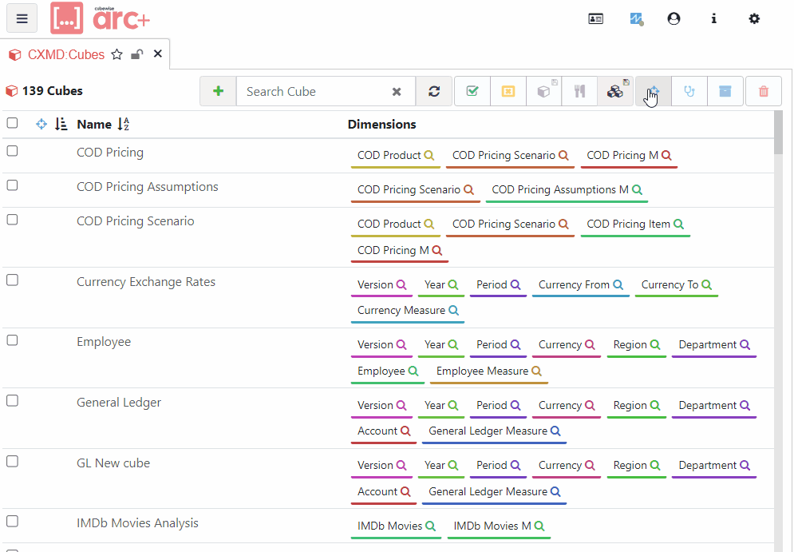Click the fork and knife toolbar icon
The height and width of the screenshot is (552, 794).
[x=579, y=92]
